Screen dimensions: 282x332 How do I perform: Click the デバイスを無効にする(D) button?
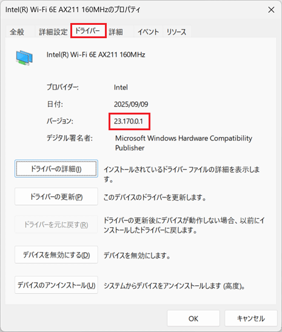pos(56,254)
